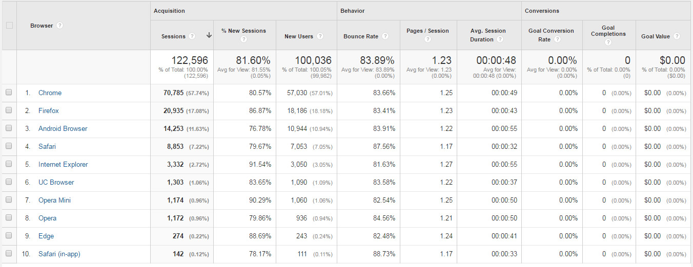Click the help icon under Pages / Session
The width and height of the screenshot is (693, 267).
(x=427, y=39)
